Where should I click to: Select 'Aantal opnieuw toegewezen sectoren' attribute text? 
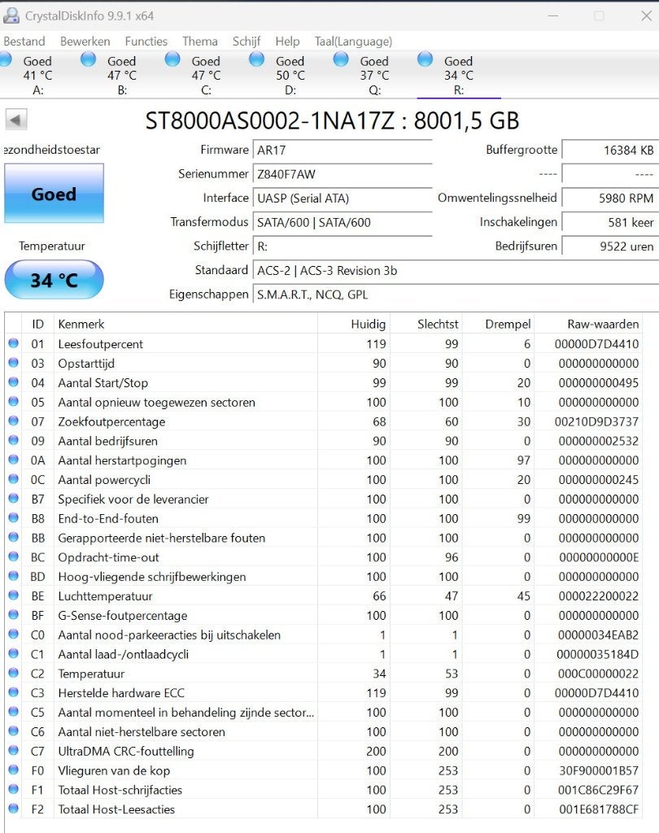pos(157,402)
